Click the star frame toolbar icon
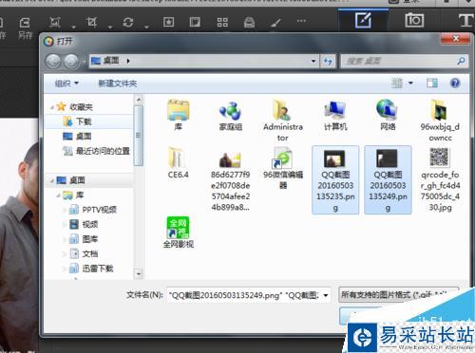The height and width of the screenshot is (353, 475). click(168, 22)
